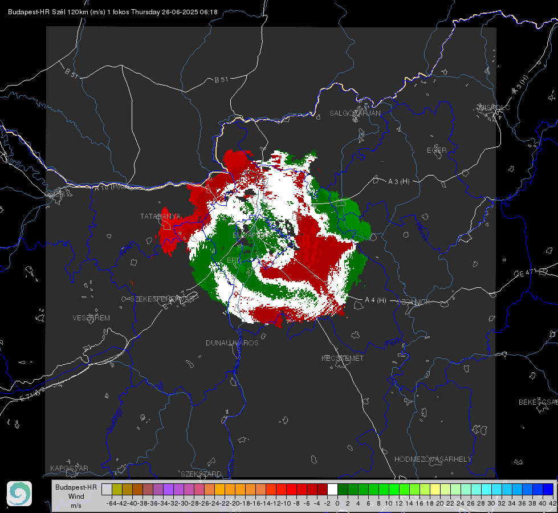This screenshot has width=558, height=513.
Task: Click the 'Budapest-HR Wind m/s' legend title
Action: click(x=76, y=496)
